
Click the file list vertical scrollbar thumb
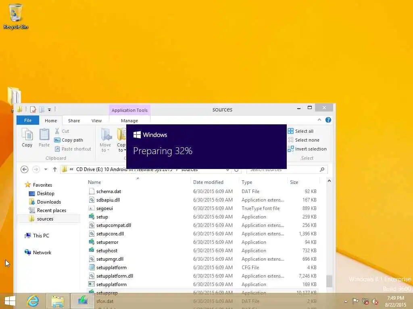point(329,281)
